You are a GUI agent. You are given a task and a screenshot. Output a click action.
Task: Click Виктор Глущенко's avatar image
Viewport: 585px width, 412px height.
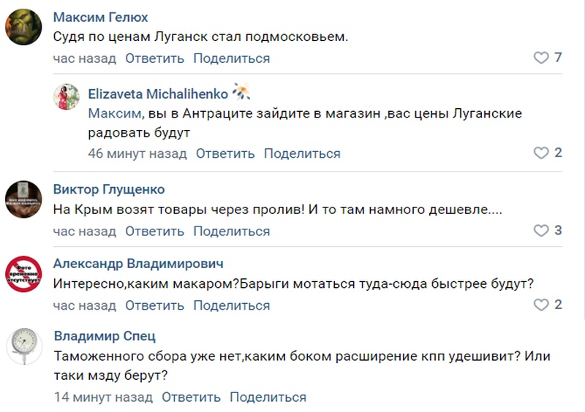click(23, 197)
